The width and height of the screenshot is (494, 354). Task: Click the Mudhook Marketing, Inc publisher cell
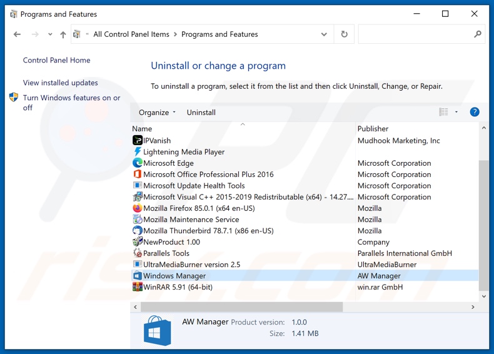[x=398, y=141]
